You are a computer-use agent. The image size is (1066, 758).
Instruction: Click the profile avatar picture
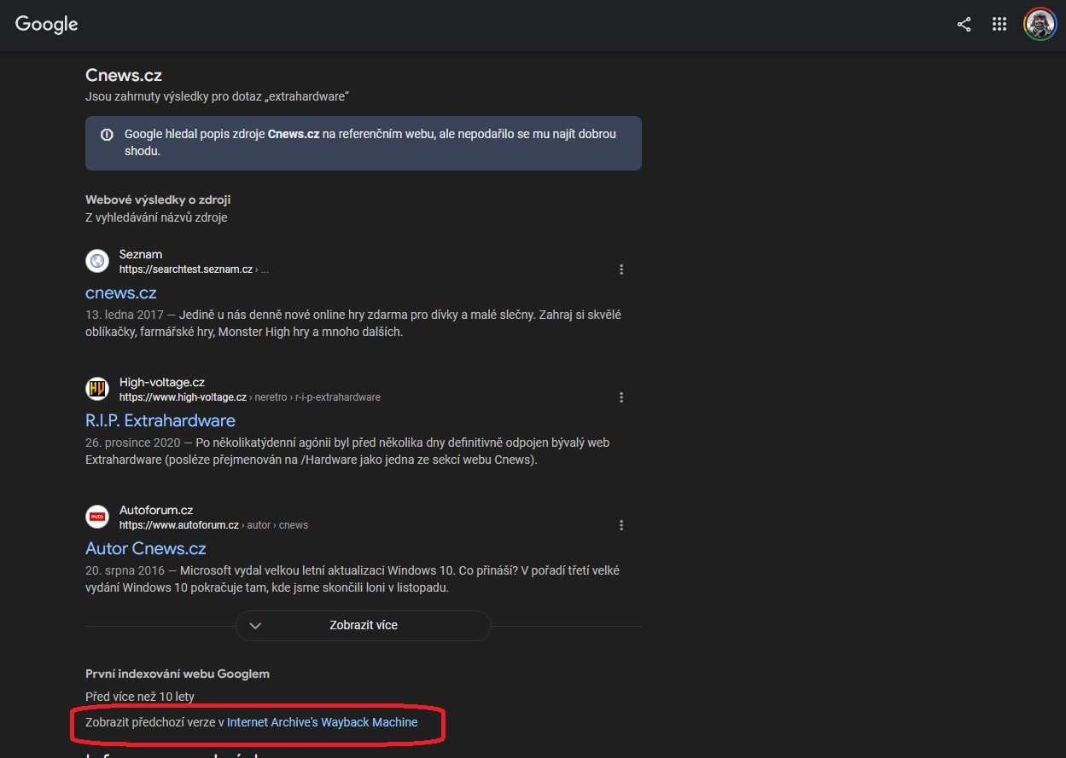1039,24
